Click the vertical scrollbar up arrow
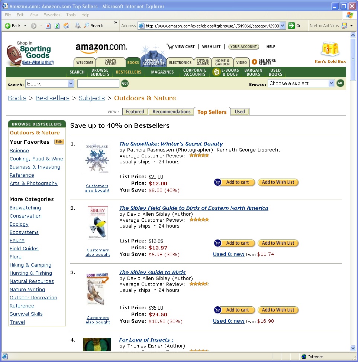Image resolution: width=358 pixels, height=362 pixels. pyautogui.click(x=353, y=35)
